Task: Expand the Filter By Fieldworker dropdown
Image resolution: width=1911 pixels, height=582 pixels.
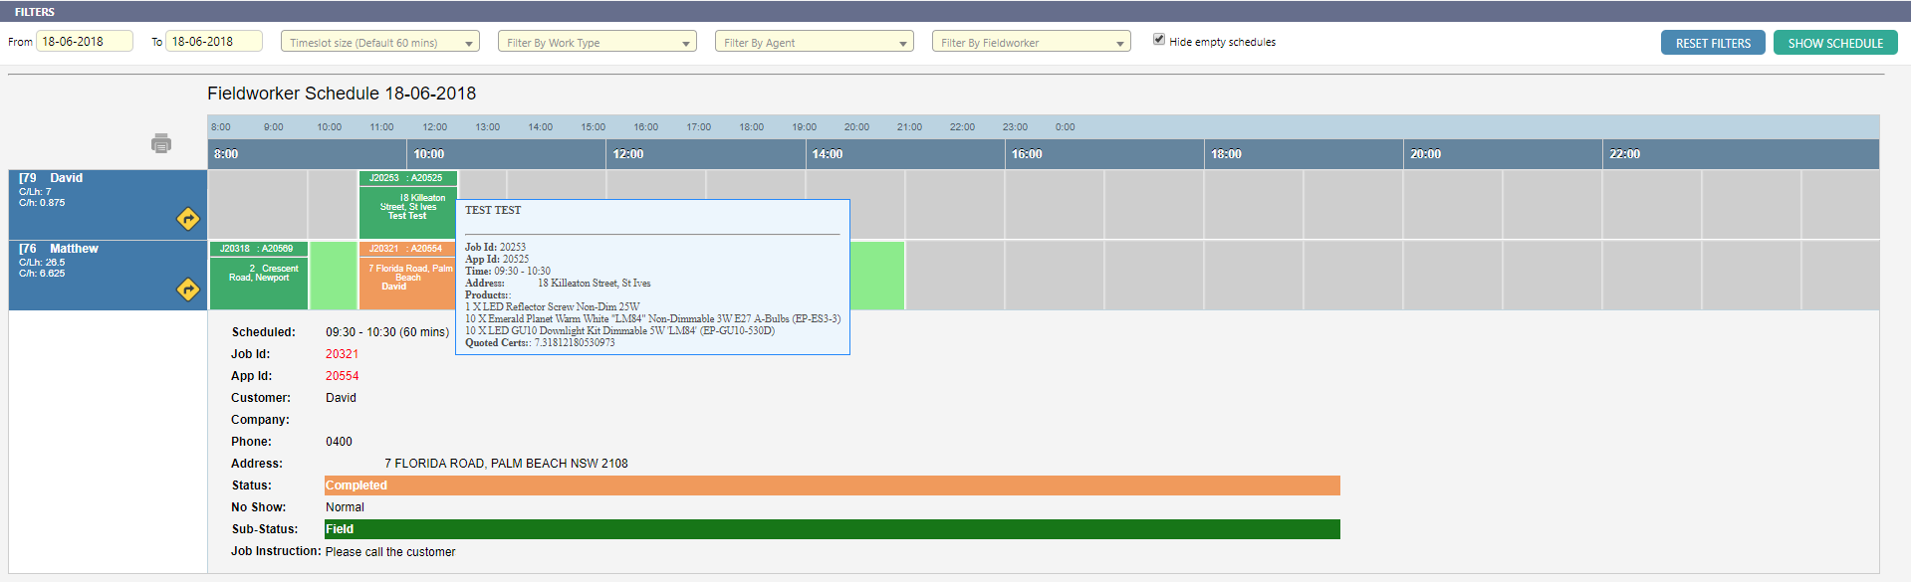Action: 1031,42
